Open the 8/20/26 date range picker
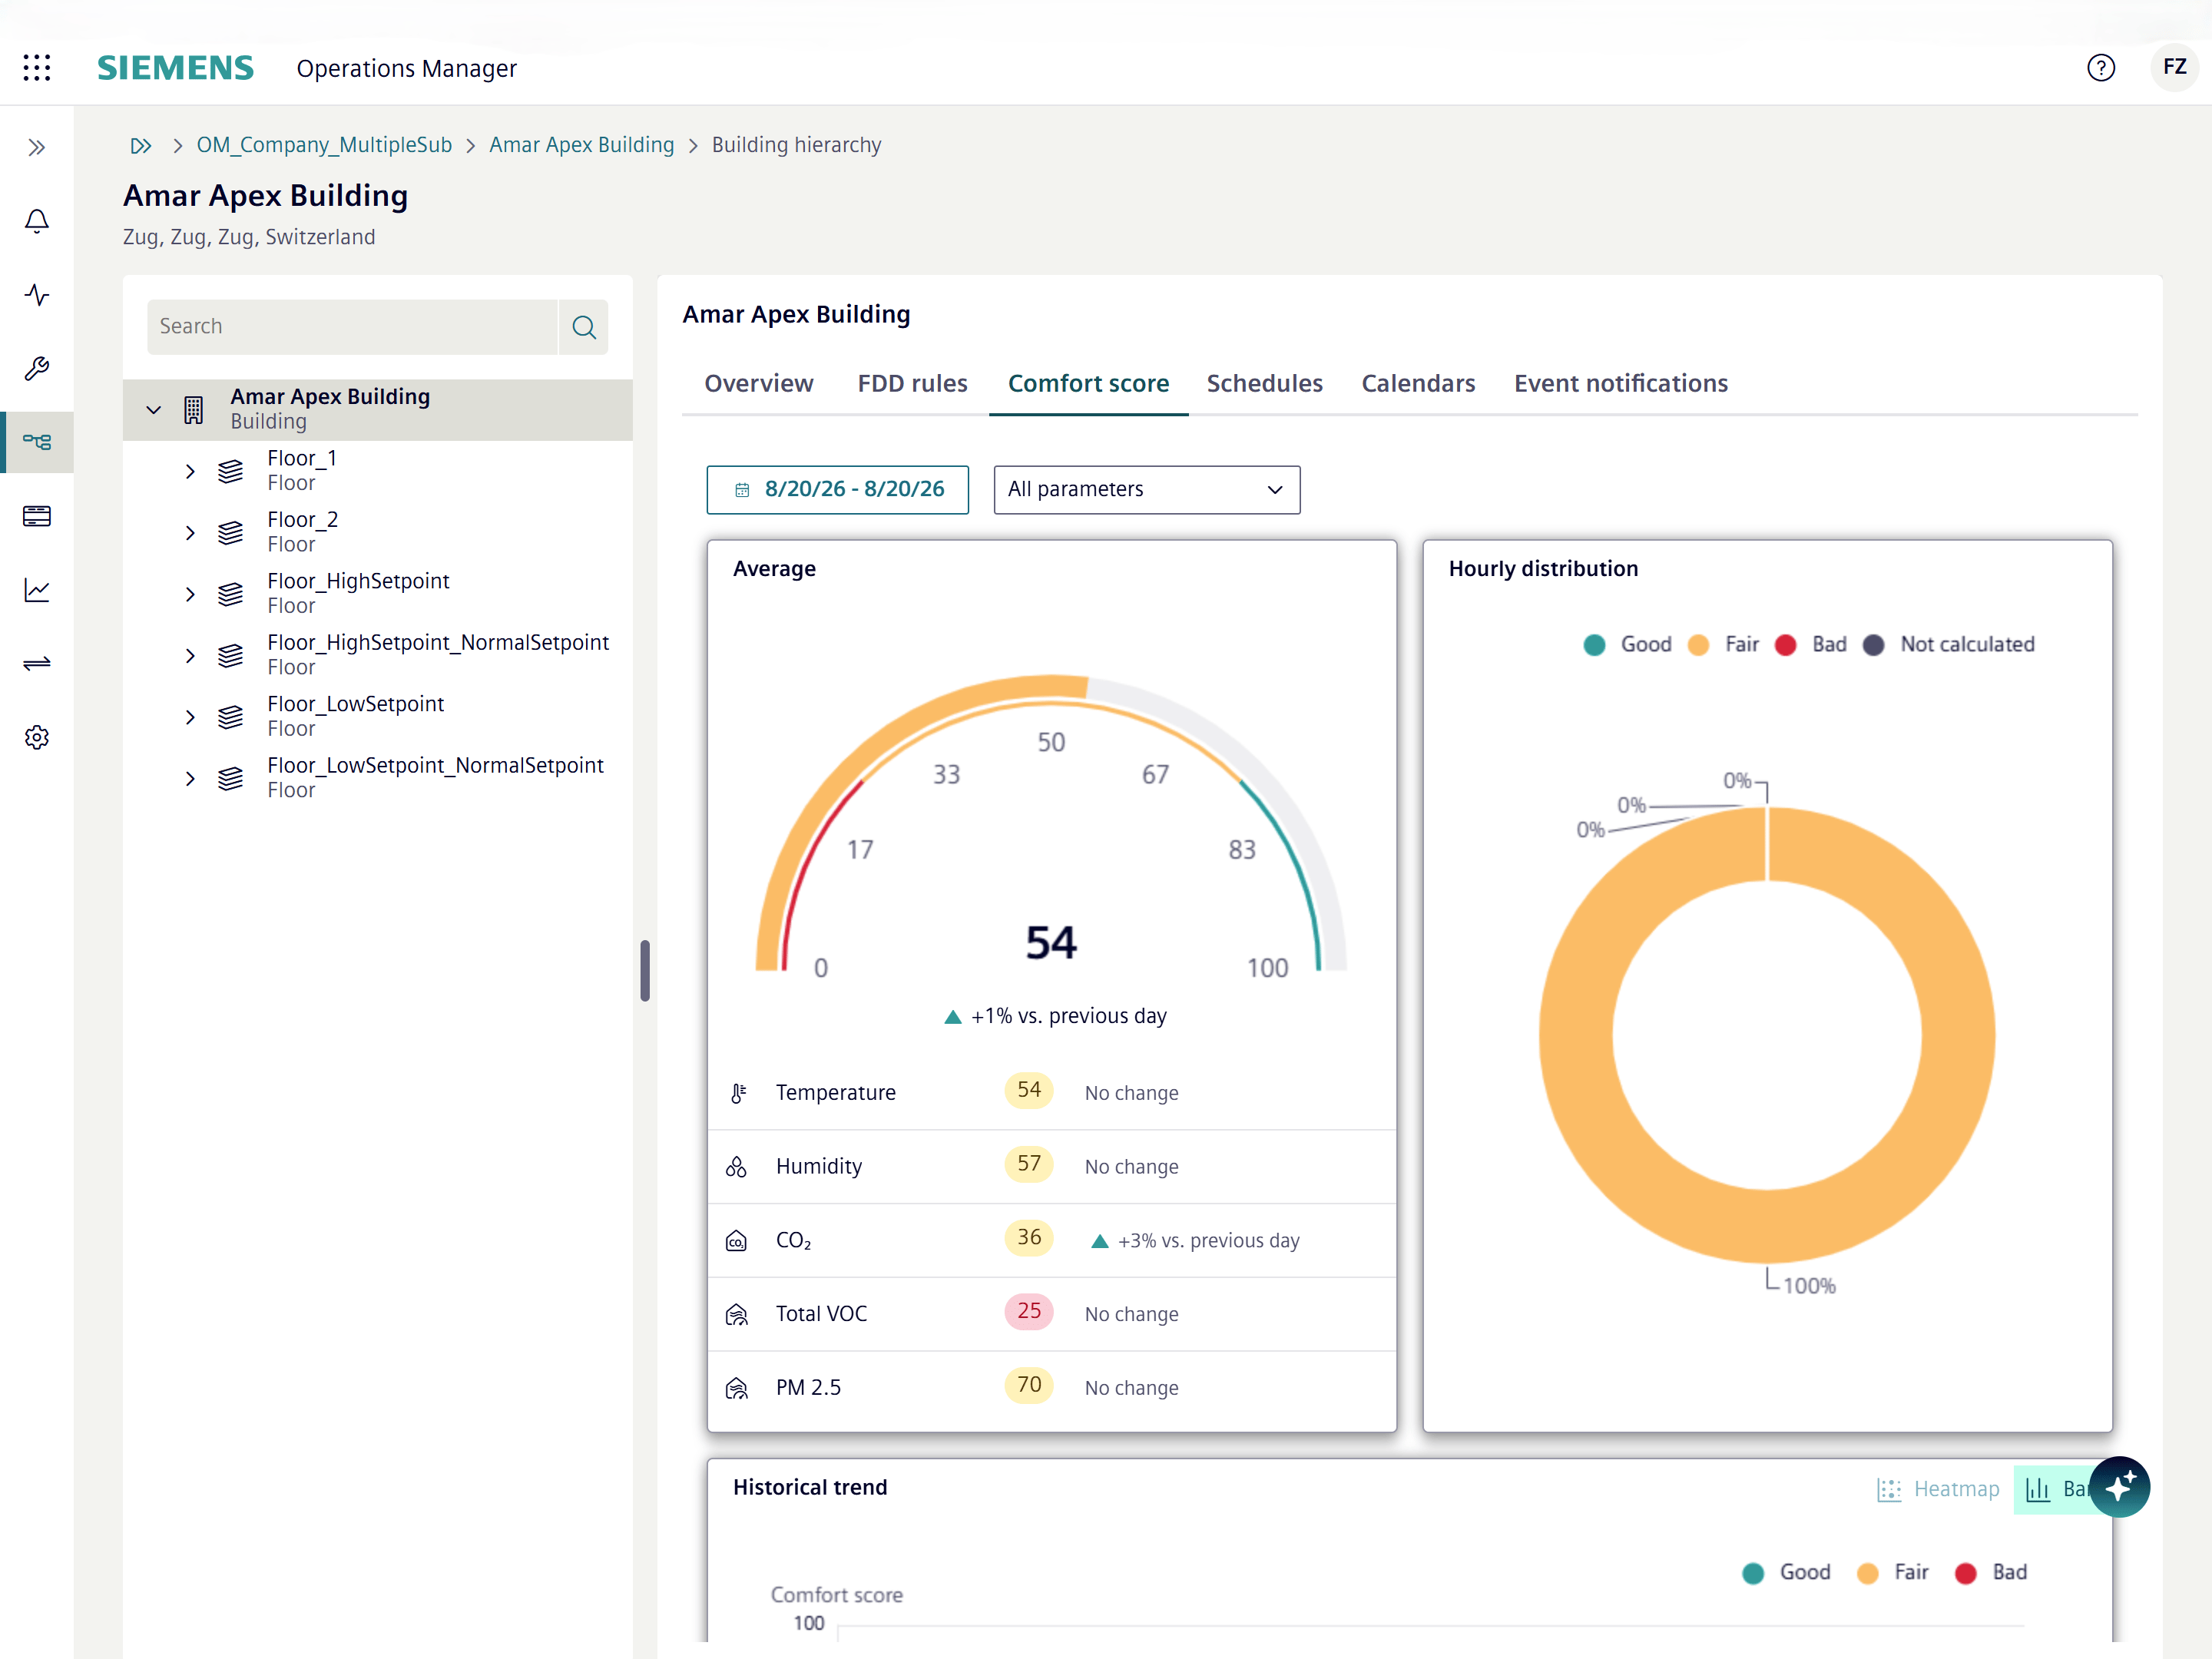 click(x=838, y=490)
